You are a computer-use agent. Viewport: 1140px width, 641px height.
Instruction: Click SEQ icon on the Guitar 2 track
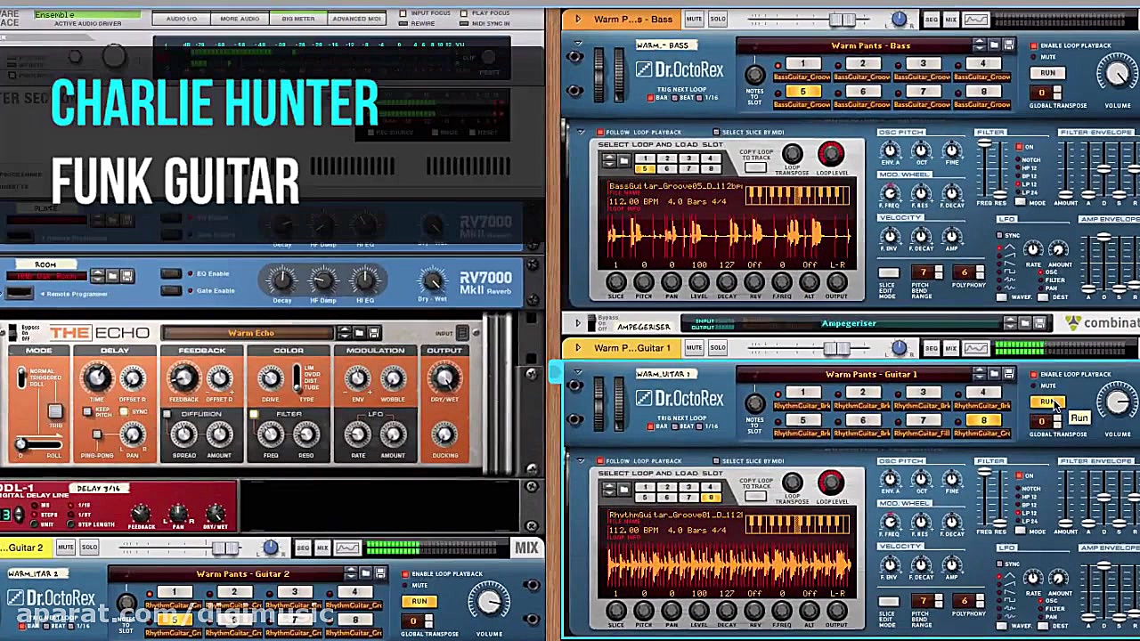[303, 548]
